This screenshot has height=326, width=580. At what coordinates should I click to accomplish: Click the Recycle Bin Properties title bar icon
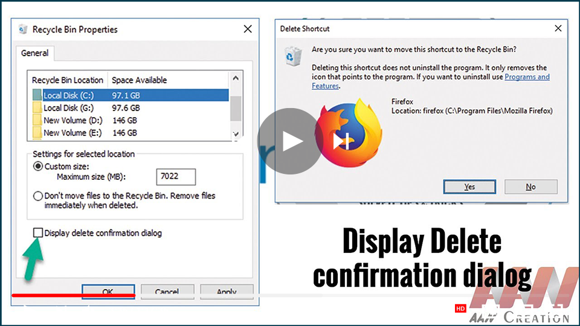[23, 29]
